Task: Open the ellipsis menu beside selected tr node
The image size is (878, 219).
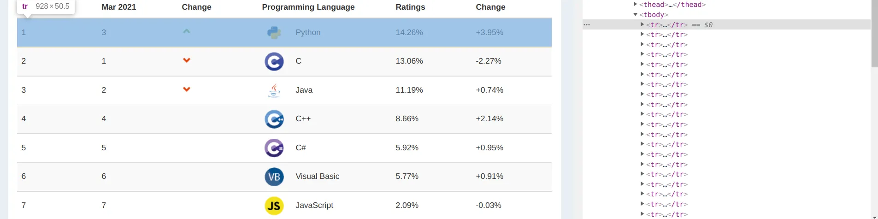Action: tap(587, 24)
